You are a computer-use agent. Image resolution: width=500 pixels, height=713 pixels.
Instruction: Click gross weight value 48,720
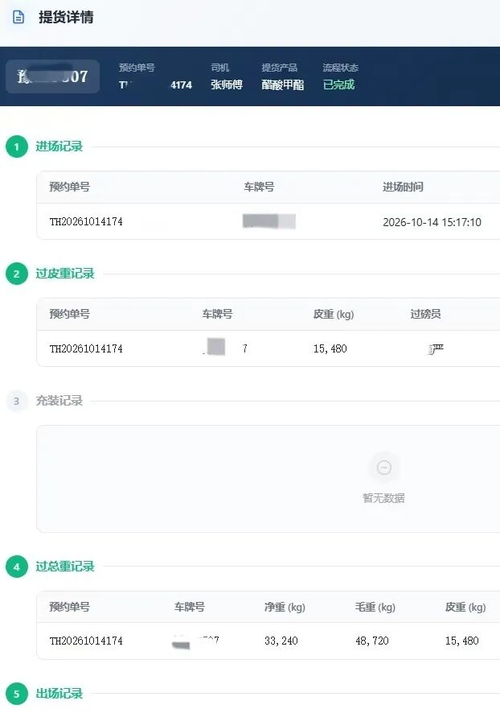click(x=372, y=641)
